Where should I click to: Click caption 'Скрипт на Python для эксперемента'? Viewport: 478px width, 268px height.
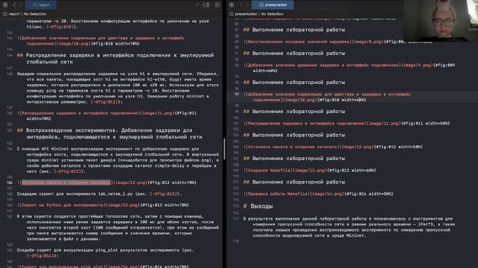[63, 205]
